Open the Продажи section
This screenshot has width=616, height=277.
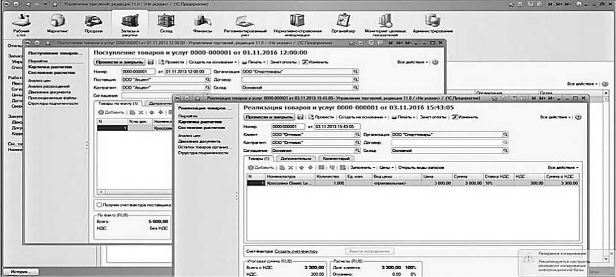[x=93, y=24]
